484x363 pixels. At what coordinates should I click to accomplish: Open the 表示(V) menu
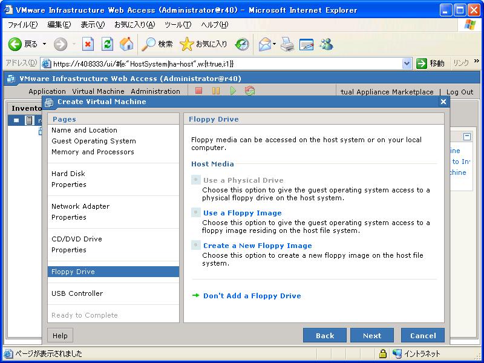(x=93, y=25)
